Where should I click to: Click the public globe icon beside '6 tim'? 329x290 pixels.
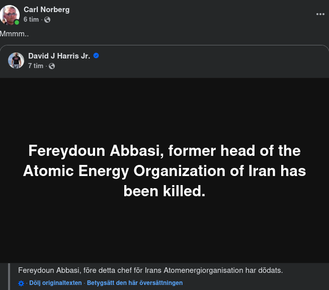tap(47, 20)
